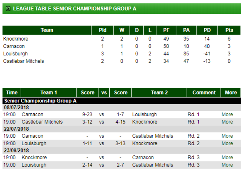Select Carnacon row in league table
This screenshot has height=172, width=245.
tap(14, 46)
